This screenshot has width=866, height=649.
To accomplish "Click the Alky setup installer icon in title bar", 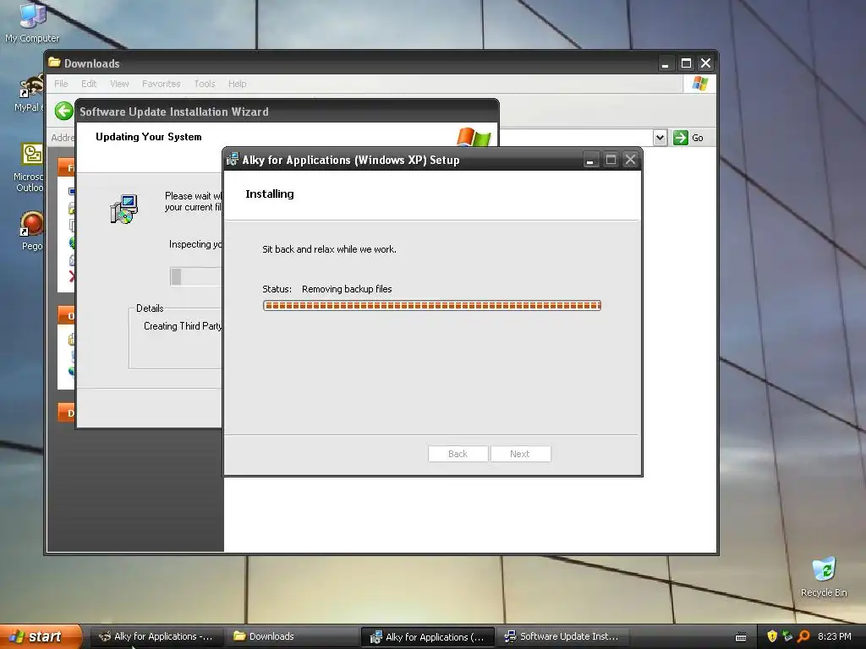I will coord(233,160).
